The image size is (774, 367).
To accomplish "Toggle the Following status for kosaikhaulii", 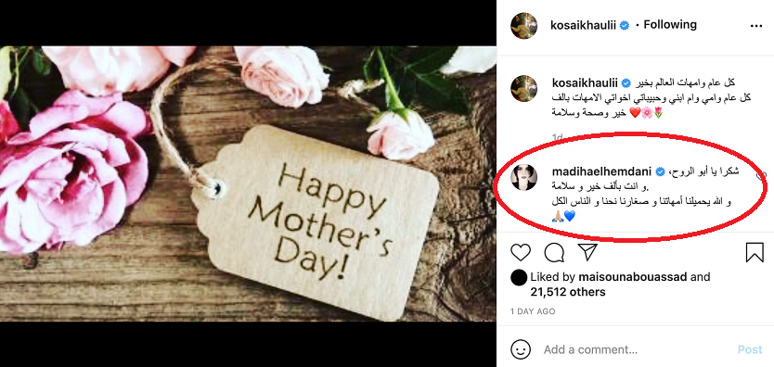I will coord(670,25).
